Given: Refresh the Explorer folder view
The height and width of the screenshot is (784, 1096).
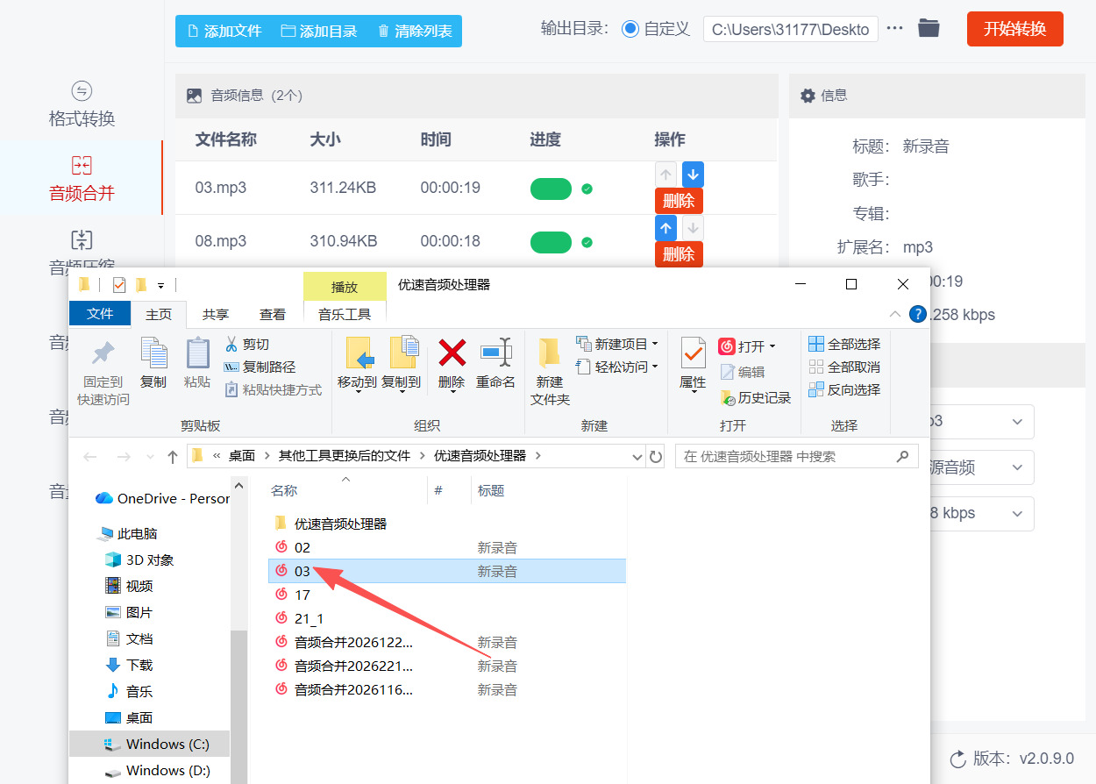Looking at the screenshot, I should 656,457.
